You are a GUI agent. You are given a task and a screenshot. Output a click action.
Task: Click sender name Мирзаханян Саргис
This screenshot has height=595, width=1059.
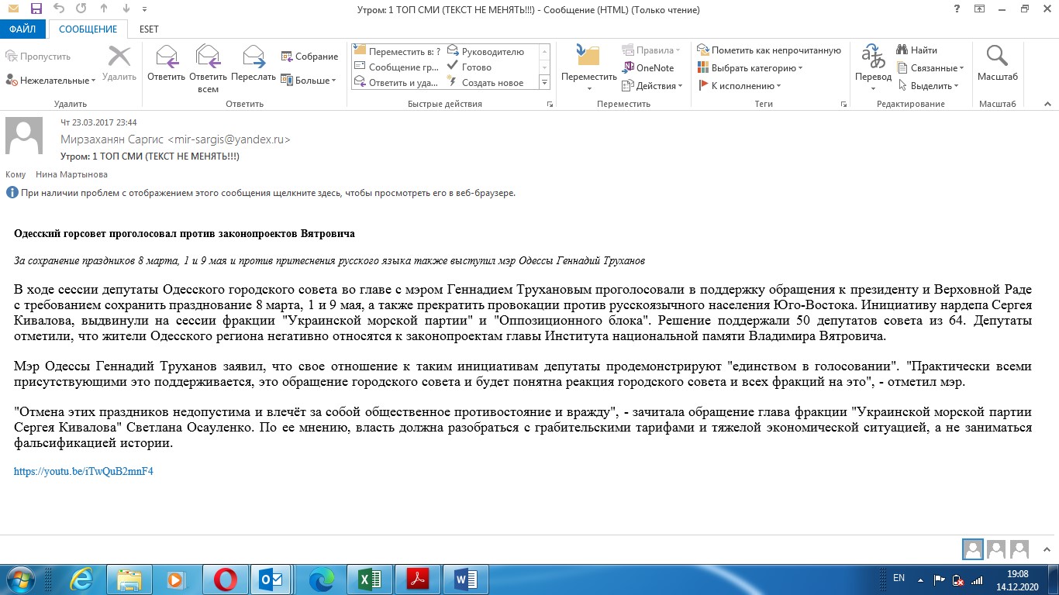click(112, 140)
